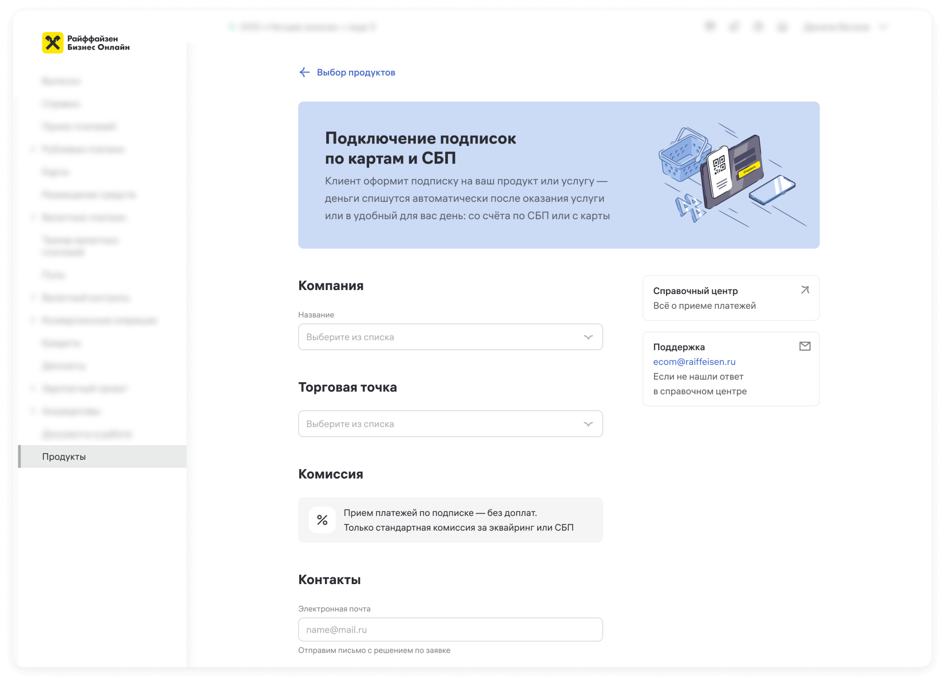
Task: Open the Справочный центр card
Action: [x=722, y=298]
